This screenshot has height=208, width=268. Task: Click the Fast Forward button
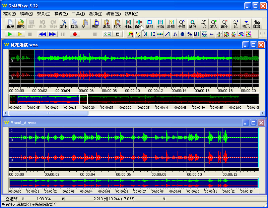point(53,34)
